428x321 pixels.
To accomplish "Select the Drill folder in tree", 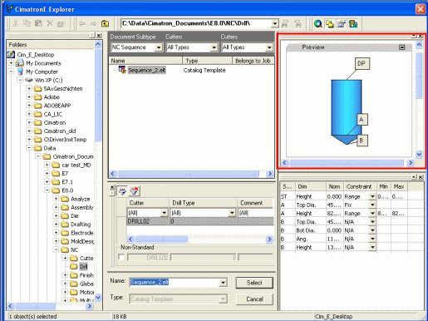I will (x=83, y=267).
